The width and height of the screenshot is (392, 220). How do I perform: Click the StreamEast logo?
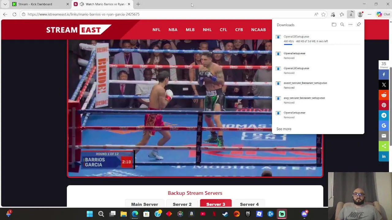(79, 30)
